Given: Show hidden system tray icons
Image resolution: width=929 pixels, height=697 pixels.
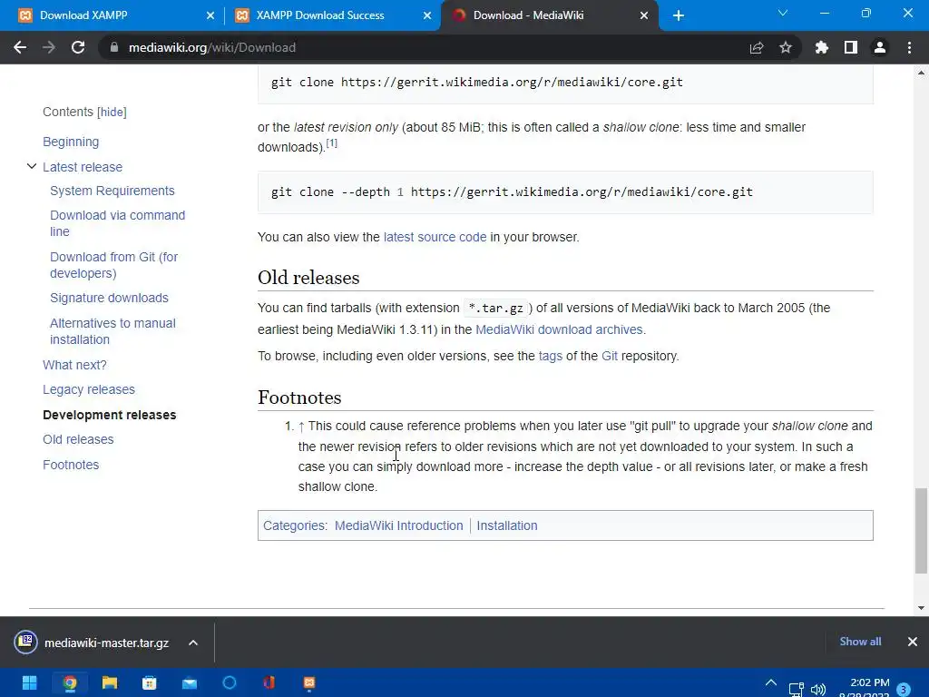Looking at the screenshot, I should pyautogui.click(x=771, y=682).
